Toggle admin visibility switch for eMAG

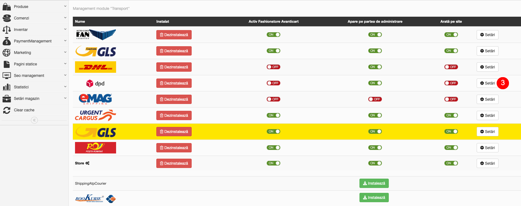coord(375,99)
